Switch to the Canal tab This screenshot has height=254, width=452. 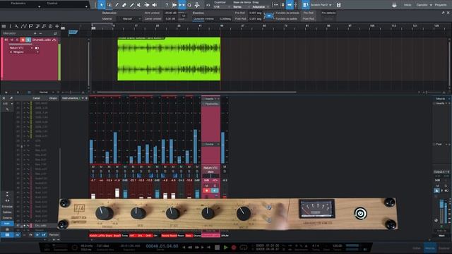click(x=36, y=98)
